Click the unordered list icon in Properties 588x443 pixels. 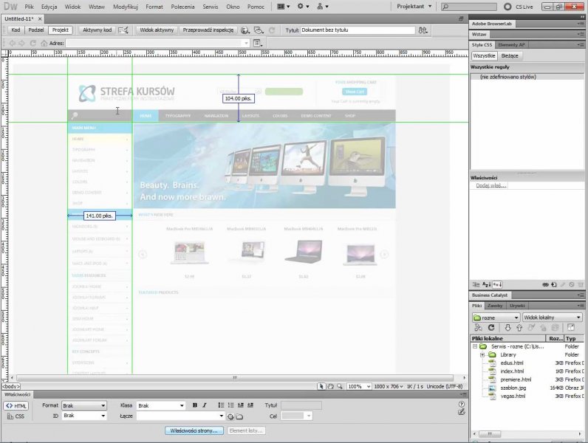point(222,405)
